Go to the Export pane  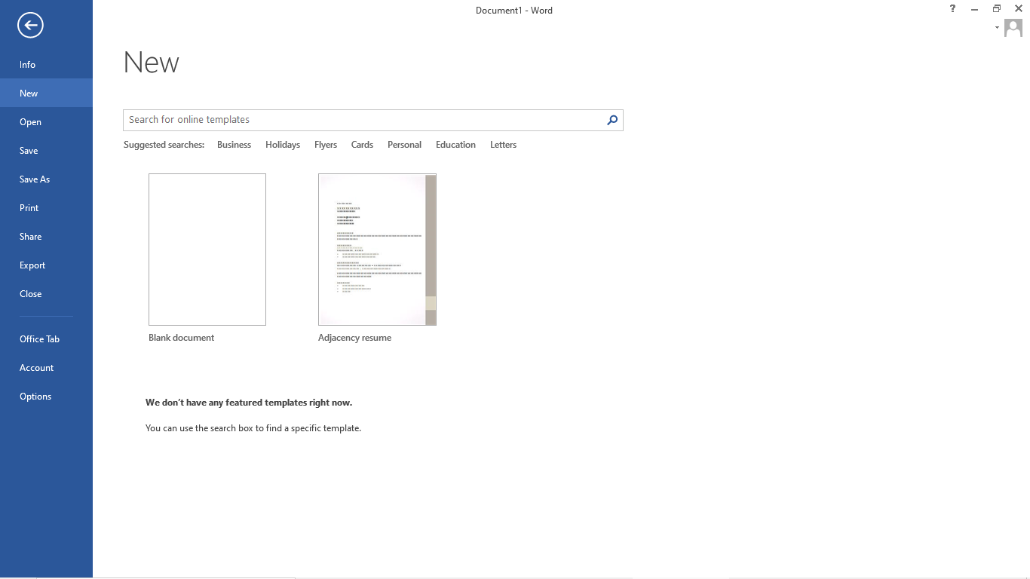[x=32, y=265]
